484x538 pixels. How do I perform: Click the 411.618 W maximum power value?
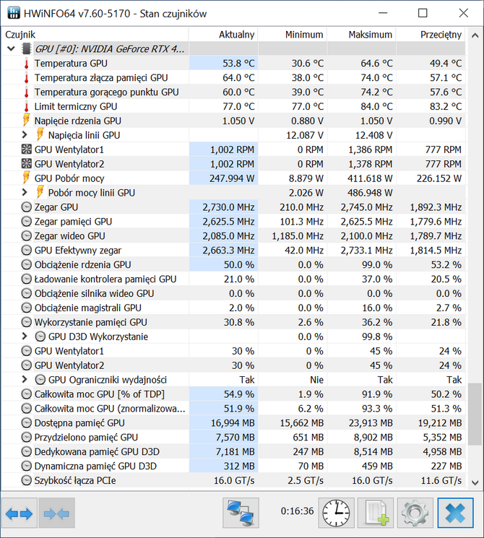[370, 178]
